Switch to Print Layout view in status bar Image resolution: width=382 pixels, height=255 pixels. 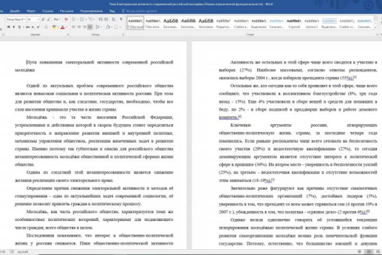[x=369, y=252]
